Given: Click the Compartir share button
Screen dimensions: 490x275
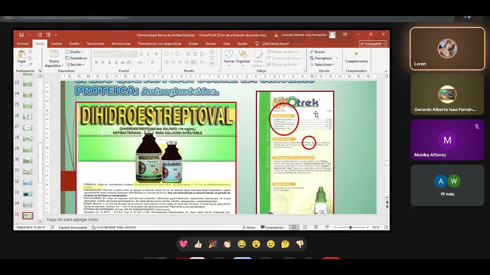Looking at the screenshot, I should (372, 44).
